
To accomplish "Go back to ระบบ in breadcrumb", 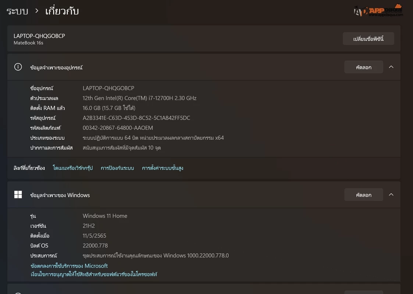I will tap(17, 11).
